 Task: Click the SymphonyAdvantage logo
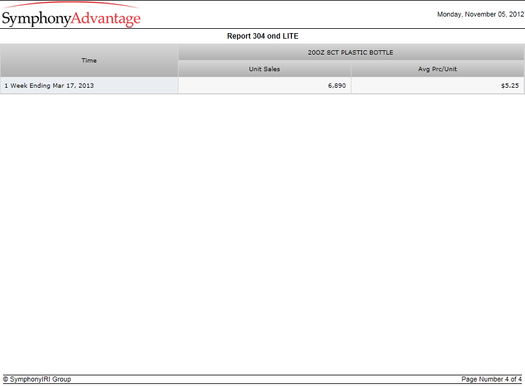click(71, 15)
